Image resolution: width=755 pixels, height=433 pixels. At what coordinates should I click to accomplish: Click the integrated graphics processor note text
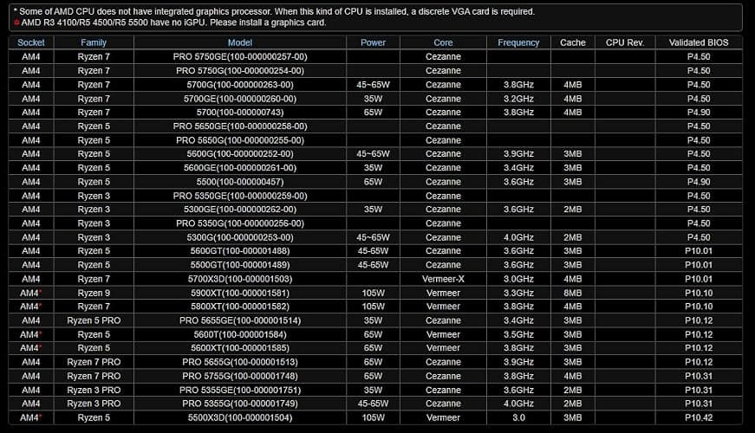[274, 11]
